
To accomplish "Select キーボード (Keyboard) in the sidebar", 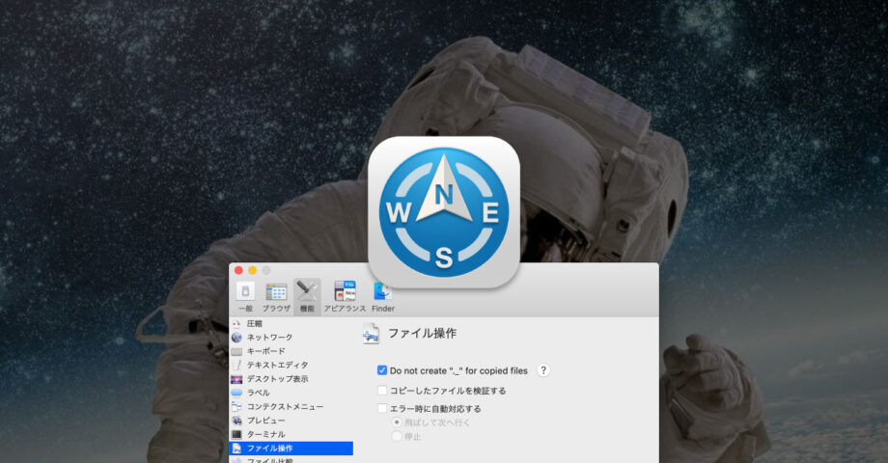I will click(265, 351).
